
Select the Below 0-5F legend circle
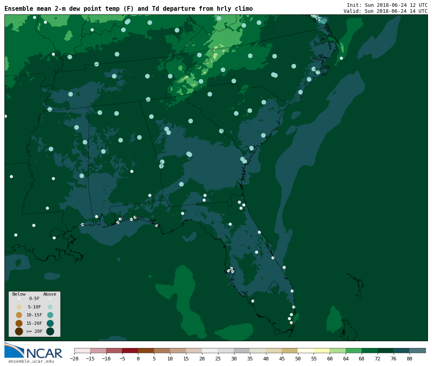[x=19, y=298]
